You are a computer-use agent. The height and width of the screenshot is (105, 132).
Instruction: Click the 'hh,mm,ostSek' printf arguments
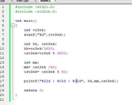pos(101,81)
